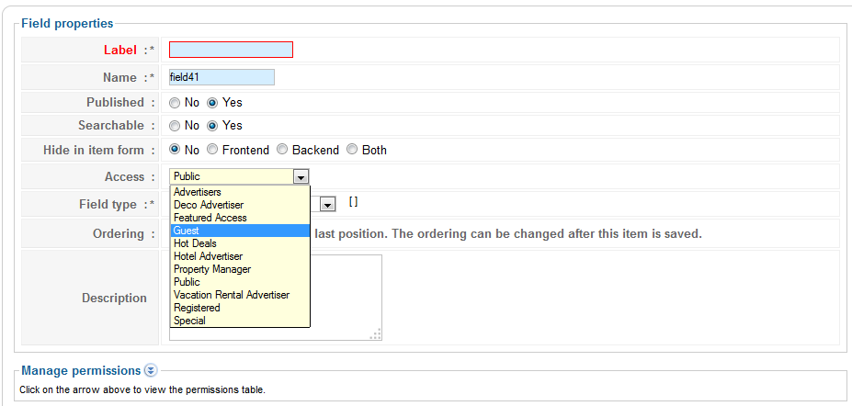The width and height of the screenshot is (852, 406).
Task: Open the Field type dropdown arrow
Action: [x=327, y=204]
